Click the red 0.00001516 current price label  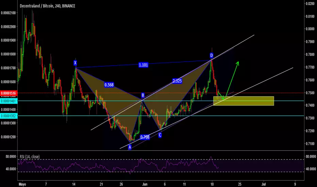coord(9,93)
